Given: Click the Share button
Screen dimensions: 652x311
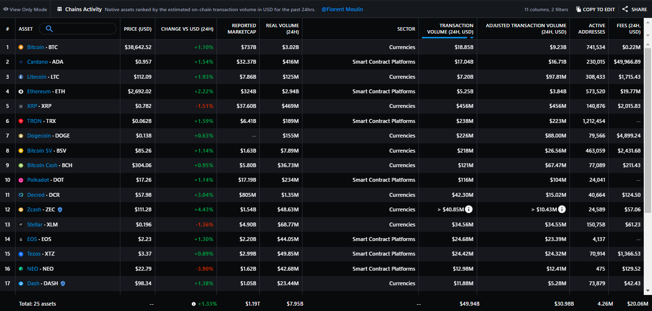Looking at the screenshot, I should click(x=635, y=9).
